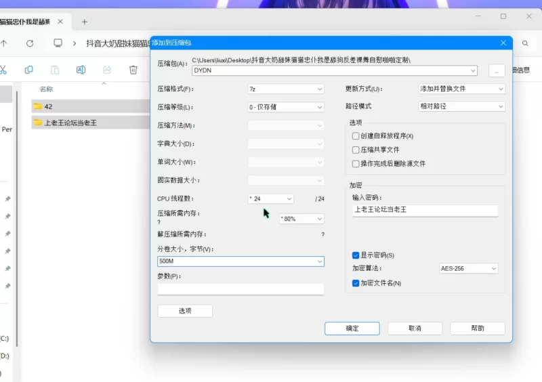Confirm compression with 确定 button
This screenshot has height=382, width=542.
[x=352, y=328]
